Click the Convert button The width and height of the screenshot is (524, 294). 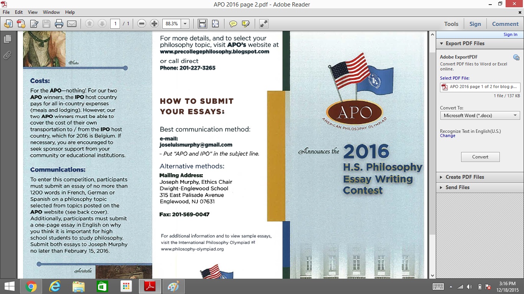(480, 157)
